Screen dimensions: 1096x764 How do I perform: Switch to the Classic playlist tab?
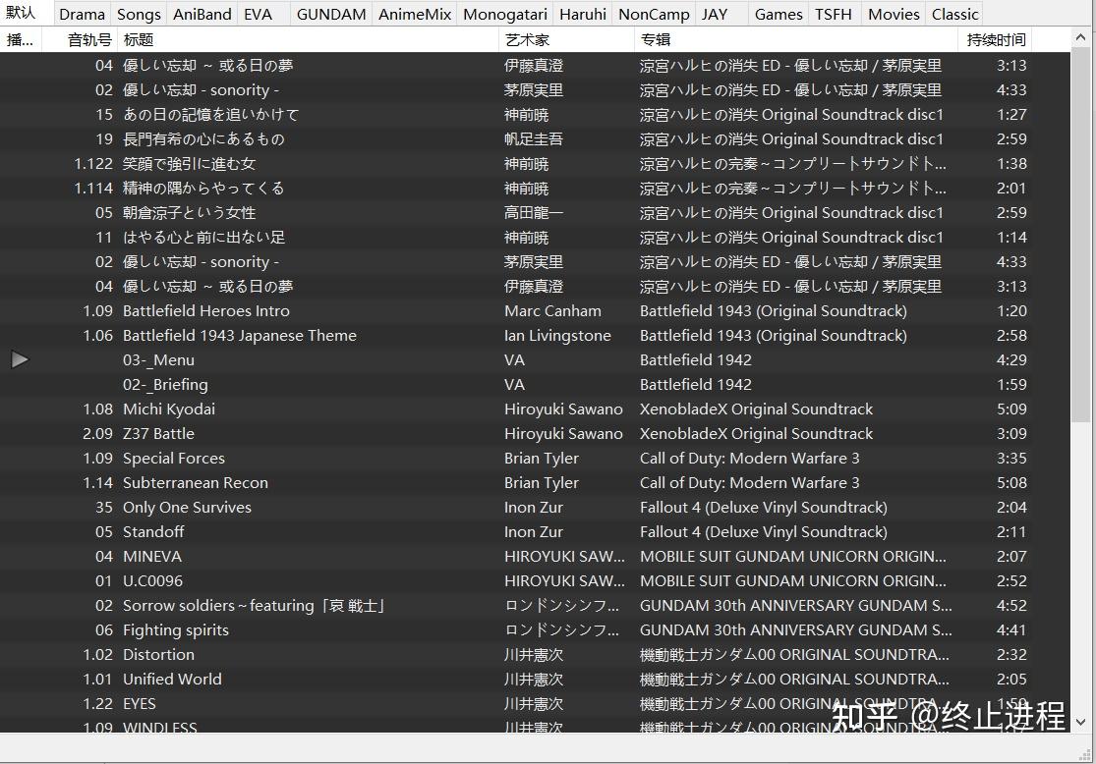(953, 14)
